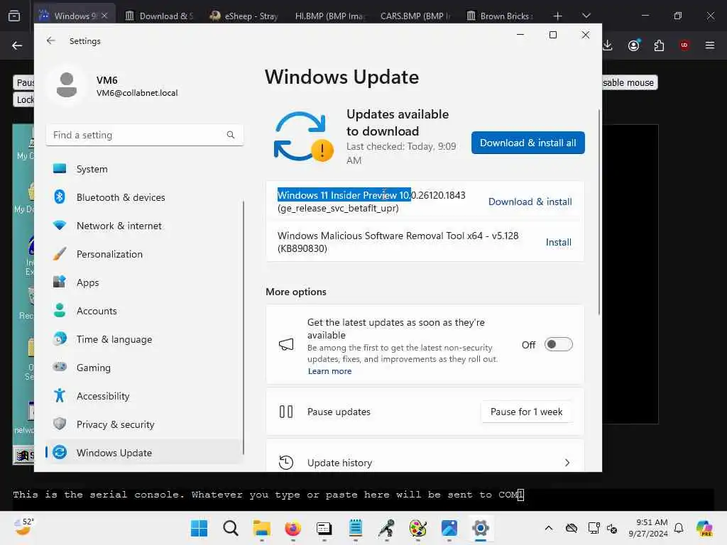Click Update history clock icon

(285, 463)
